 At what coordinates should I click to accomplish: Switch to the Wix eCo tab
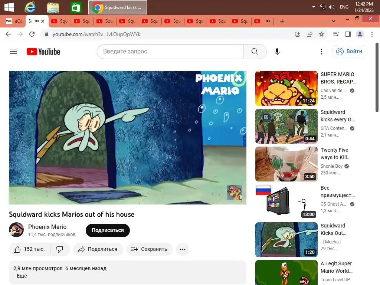(x=14, y=21)
